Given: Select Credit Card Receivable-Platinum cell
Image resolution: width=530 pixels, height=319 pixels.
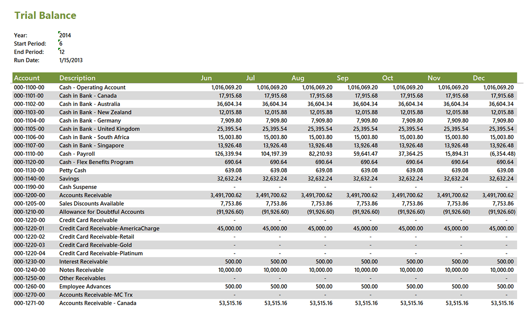Looking at the screenshot, I should coord(101,253).
